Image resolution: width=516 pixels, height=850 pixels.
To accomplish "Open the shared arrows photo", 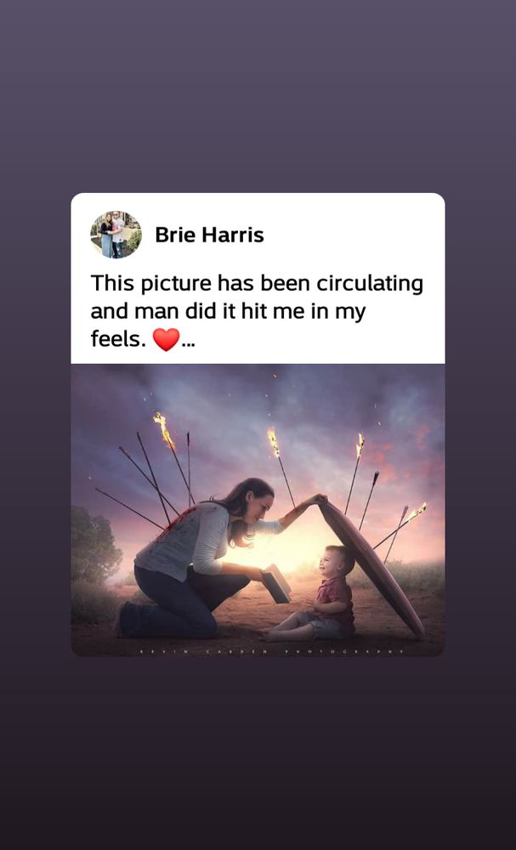I will click(x=257, y=510).
